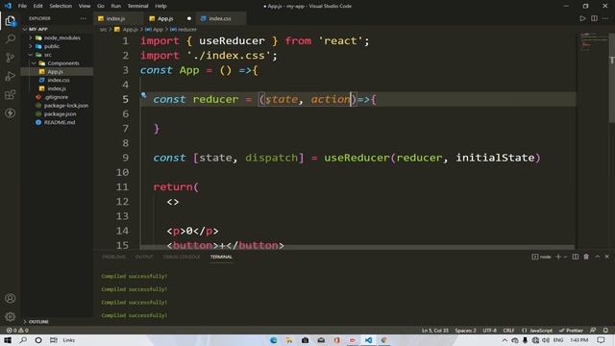Open the Explorer view in activity bar
The height and width of the screenshot is (346, 615).
(x=11, y=21)
